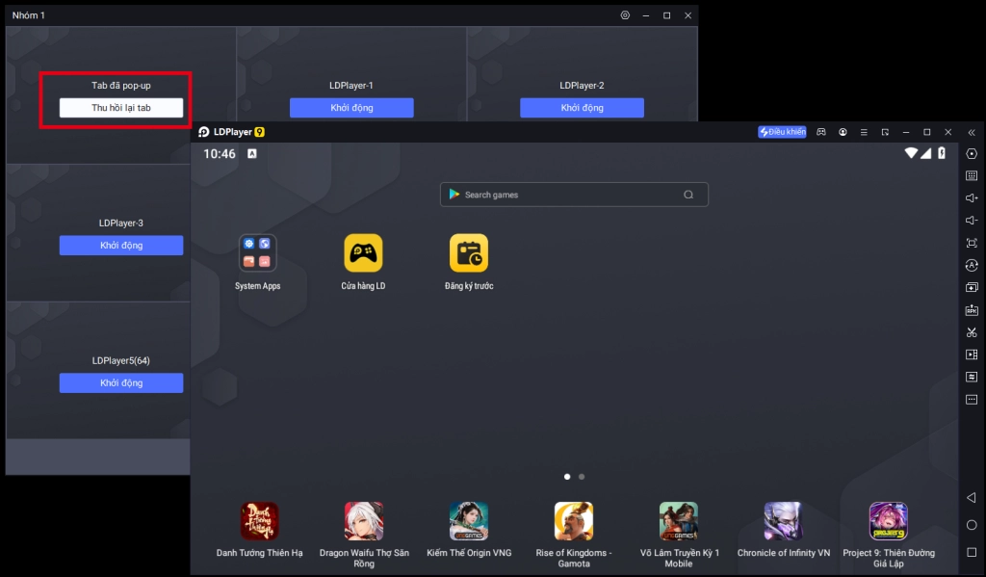Open the hamburger menu in LDPlayer title bar
Image resolution: width=986 pixels, height=577 pixels.
864,132
